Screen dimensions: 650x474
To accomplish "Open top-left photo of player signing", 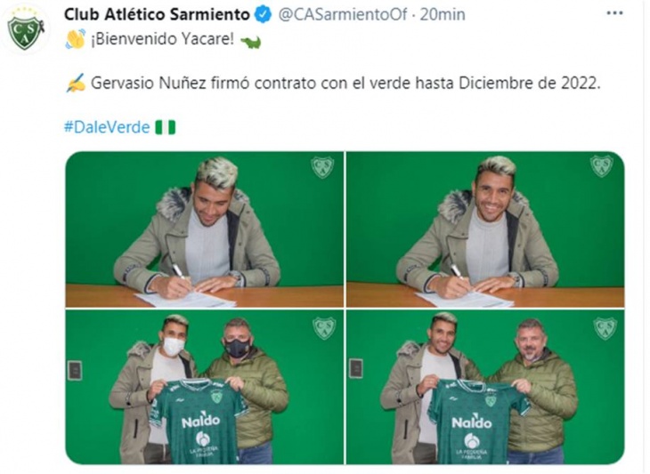I will pyautogui.click(x=205, y=229).
